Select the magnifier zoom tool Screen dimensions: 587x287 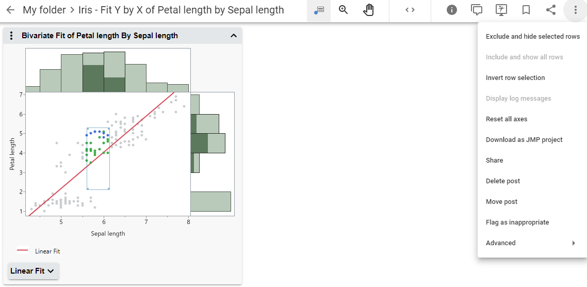344,10
